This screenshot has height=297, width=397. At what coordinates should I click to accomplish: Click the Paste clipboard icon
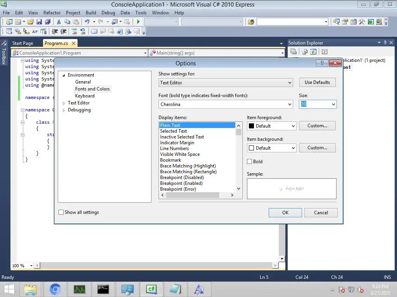76,22
